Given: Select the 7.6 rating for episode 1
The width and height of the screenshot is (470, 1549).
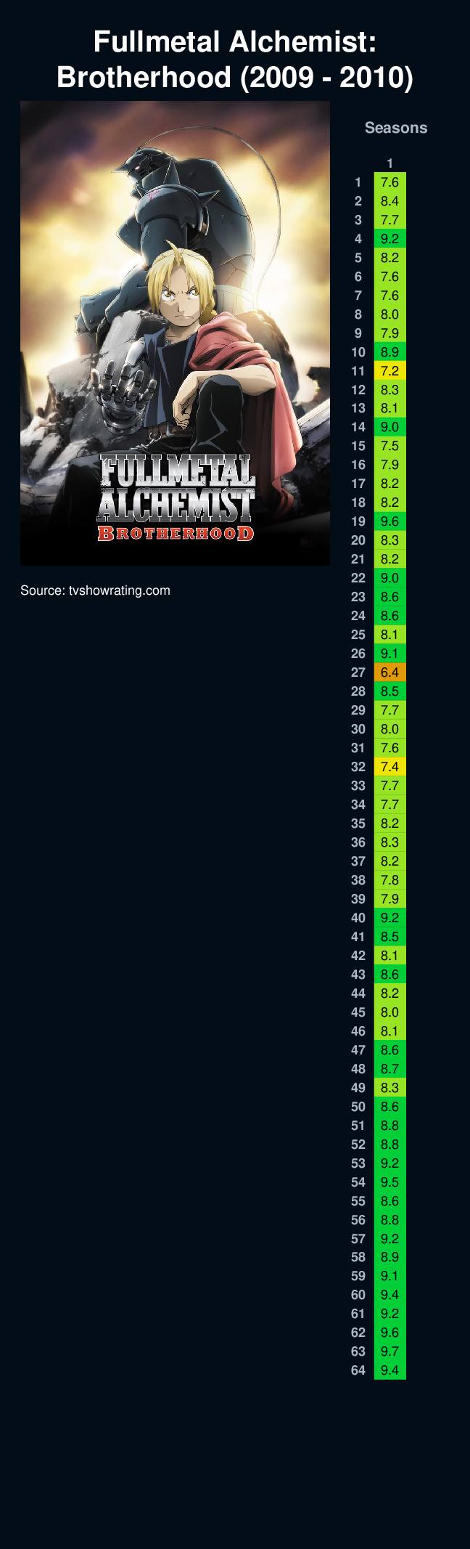Looking at the screenshot, I should pos(389,182).
